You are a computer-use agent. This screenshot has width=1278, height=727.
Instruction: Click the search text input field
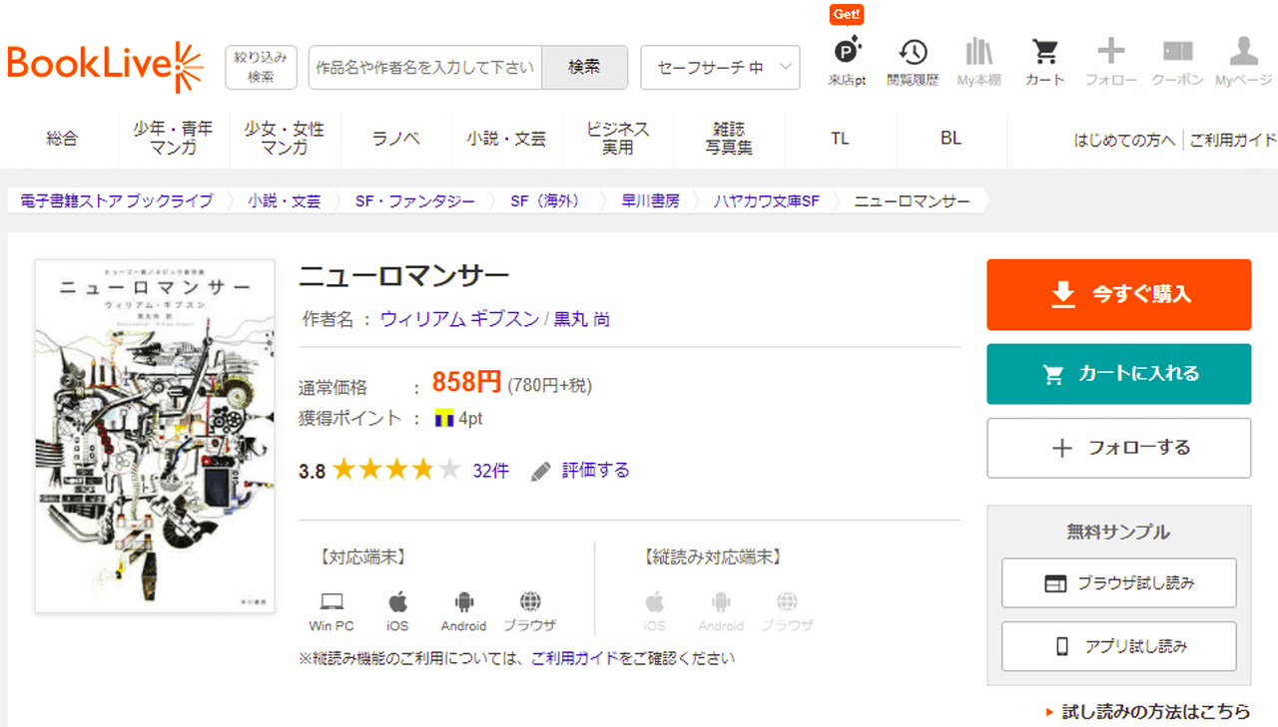425,68
